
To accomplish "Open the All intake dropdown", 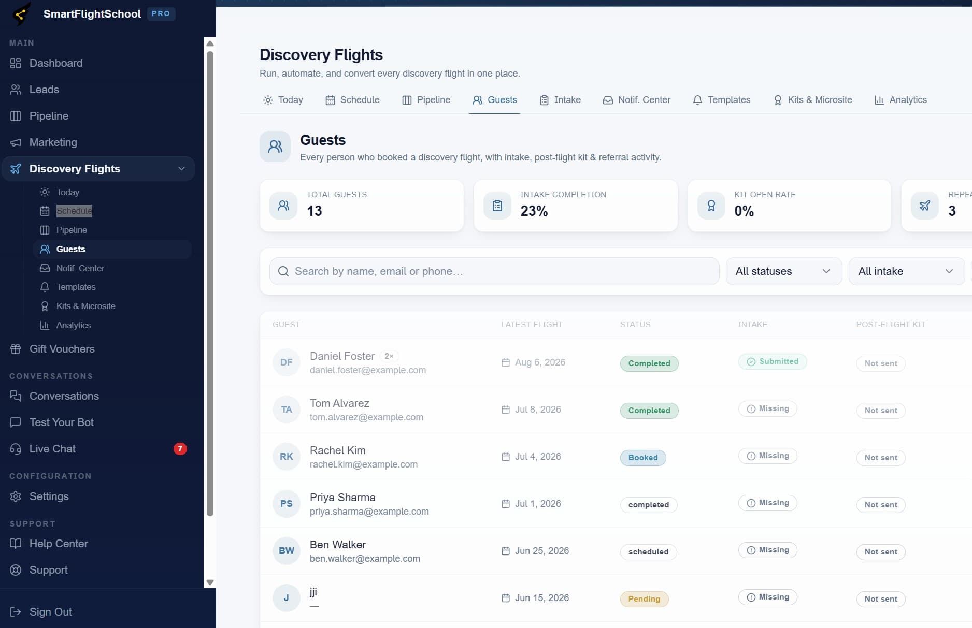I will 907,271.
